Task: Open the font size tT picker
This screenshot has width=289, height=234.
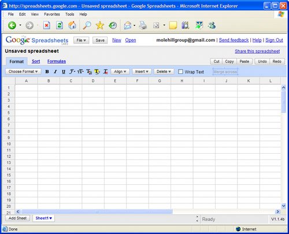Action: click(x=80, y=72)
